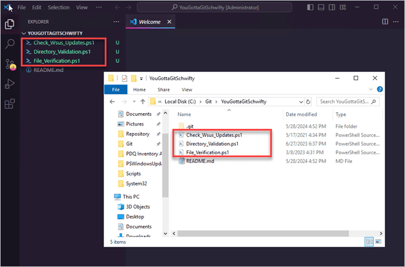Open File_Verification.ps1 in VS Code explorer
The height and width of the screenshot is (267, 405).
pos(57,61)
